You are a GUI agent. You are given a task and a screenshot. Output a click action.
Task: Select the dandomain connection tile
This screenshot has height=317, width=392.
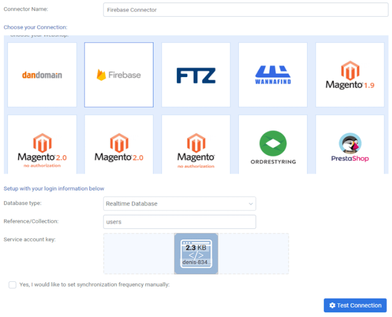(x=42, y=75)
